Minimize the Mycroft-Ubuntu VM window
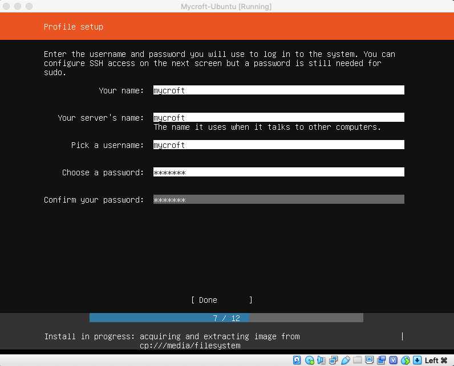This screenshot has height=366, width=454. [x=18, y=6]
